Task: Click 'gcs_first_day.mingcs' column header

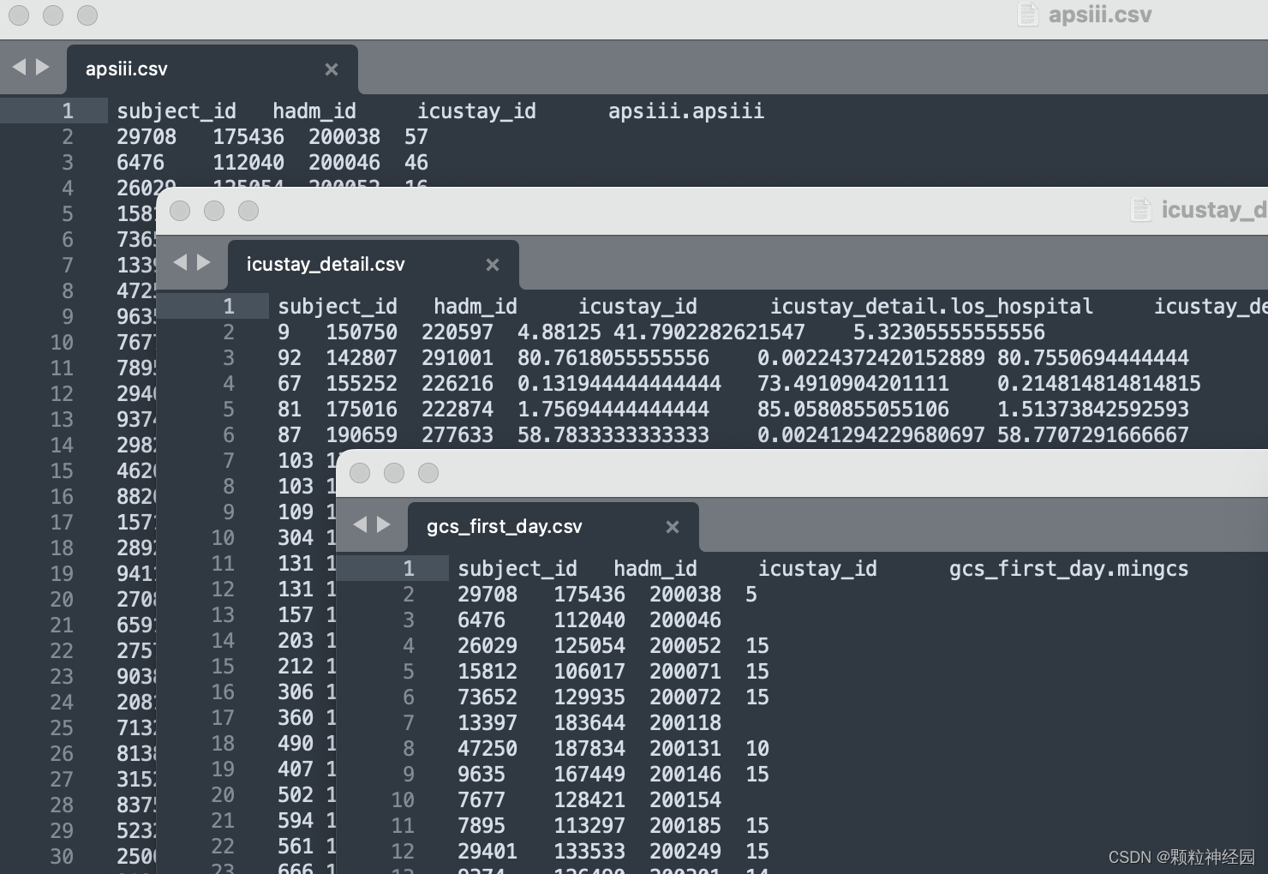Action: coord(1068,569)
